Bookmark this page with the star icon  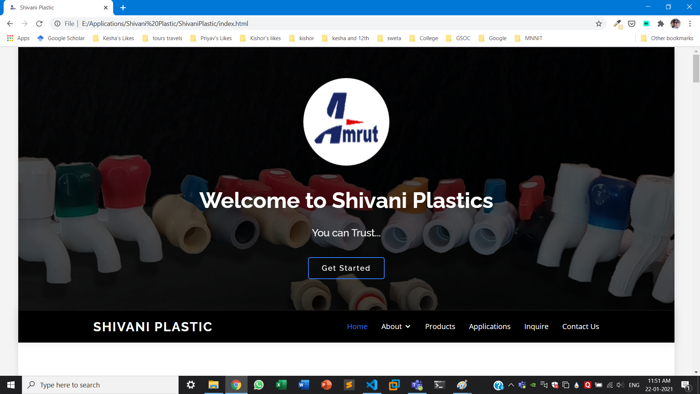[x=599, y=24]
